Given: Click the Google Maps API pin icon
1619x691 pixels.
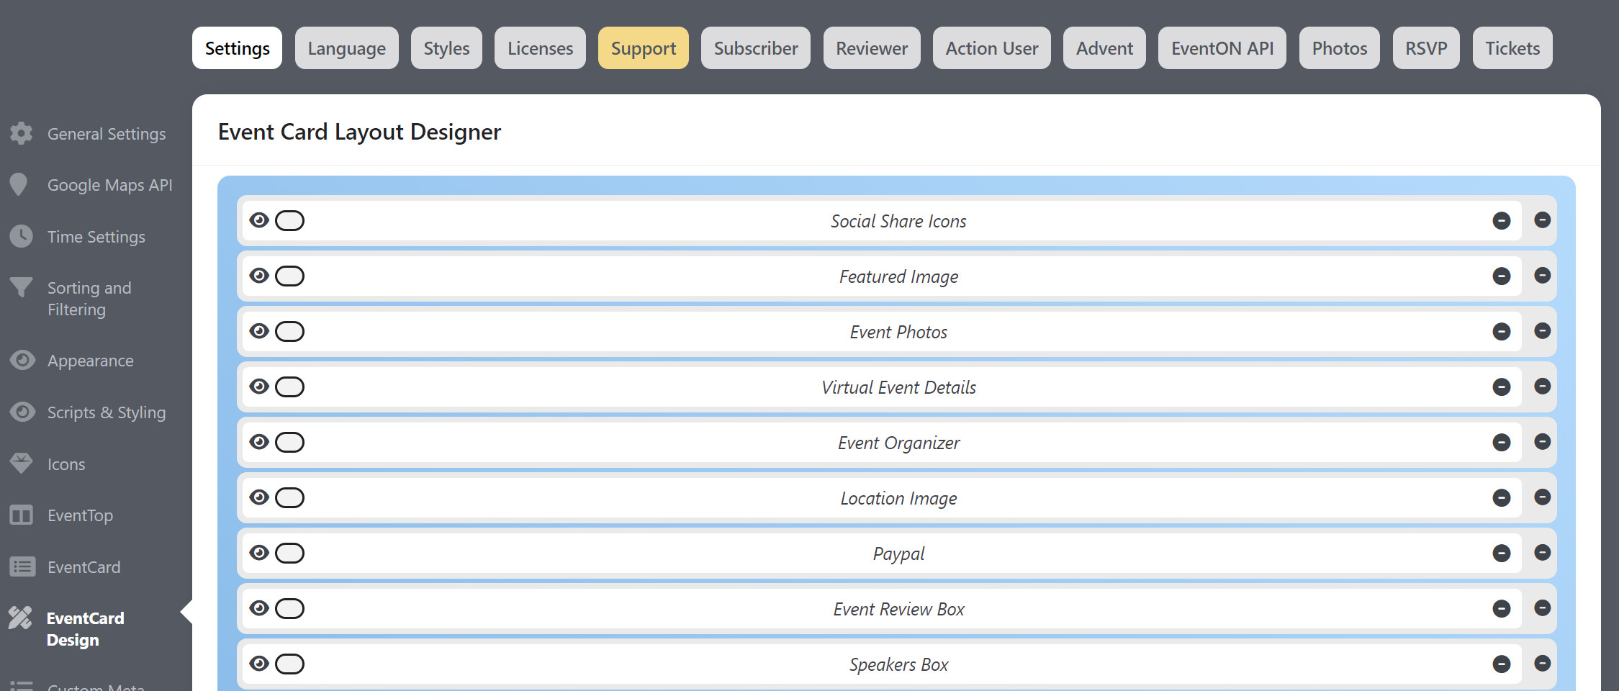Looking at the screenshot, I should tap(19, 184).
